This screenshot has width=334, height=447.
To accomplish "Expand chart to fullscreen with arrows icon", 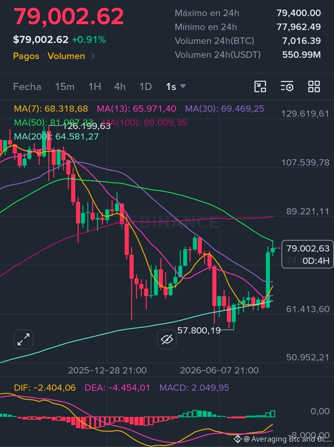I will pos(24,339).
